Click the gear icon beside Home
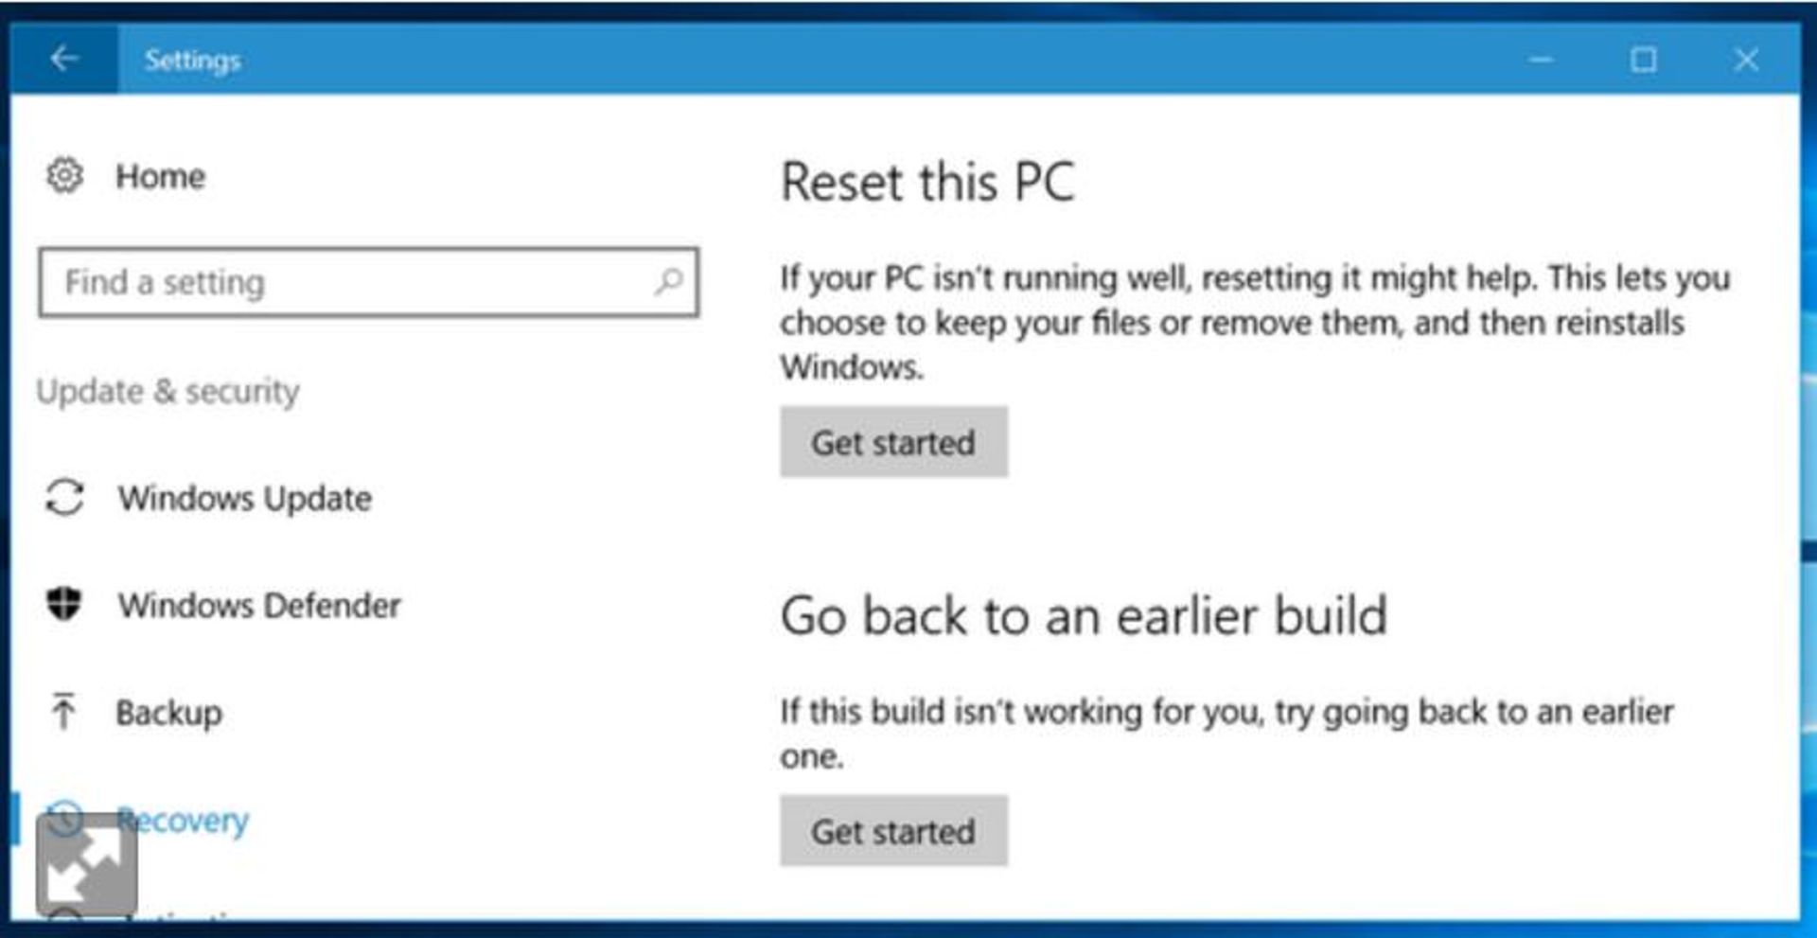Image resolution: width=1817 pixels, height=938 pixels. [65, 176]
